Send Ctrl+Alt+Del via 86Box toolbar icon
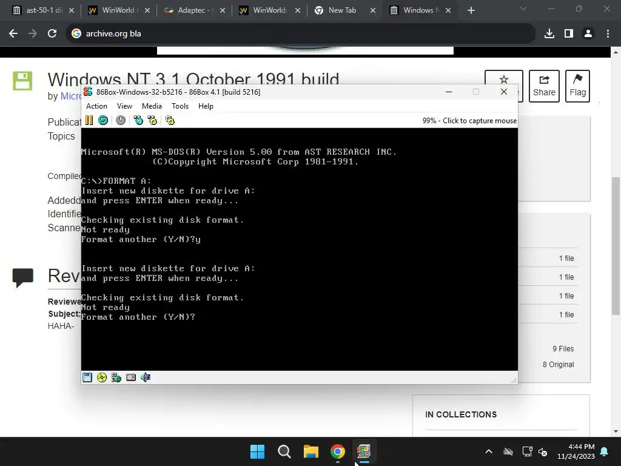 [x=138, y=120]
